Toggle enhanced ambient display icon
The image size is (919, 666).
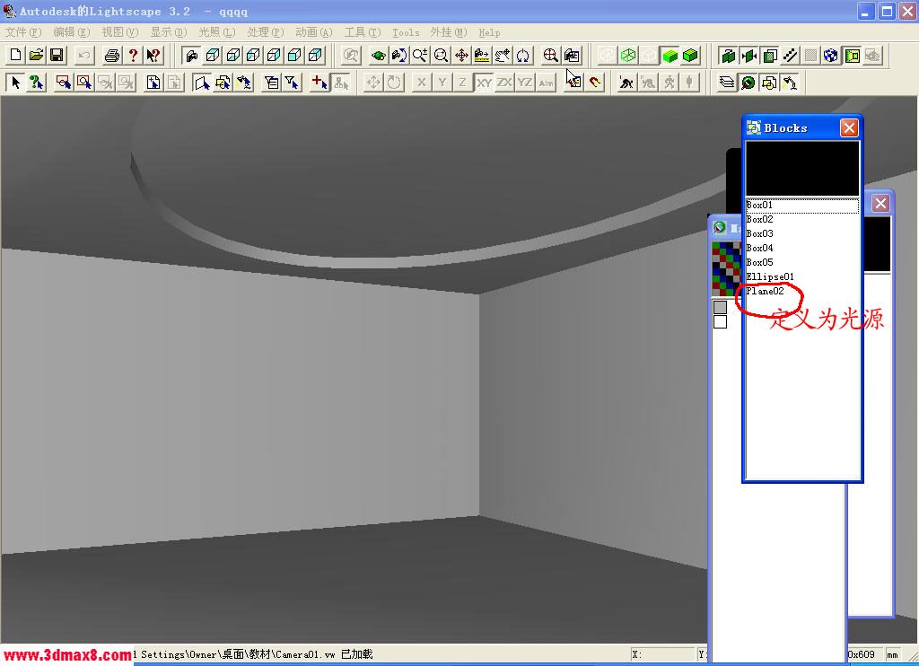click(x=852, y=55)
